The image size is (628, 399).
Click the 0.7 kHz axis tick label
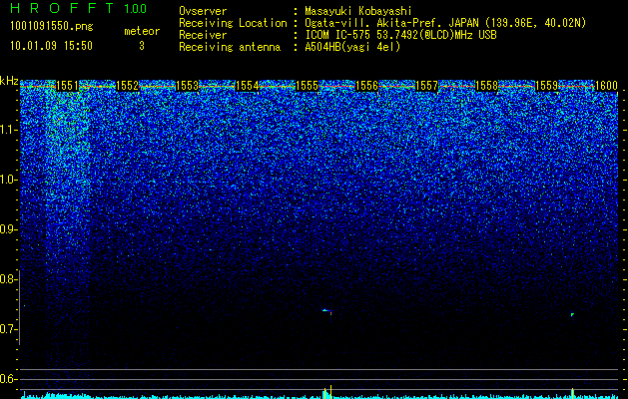(x=8, y=329)
